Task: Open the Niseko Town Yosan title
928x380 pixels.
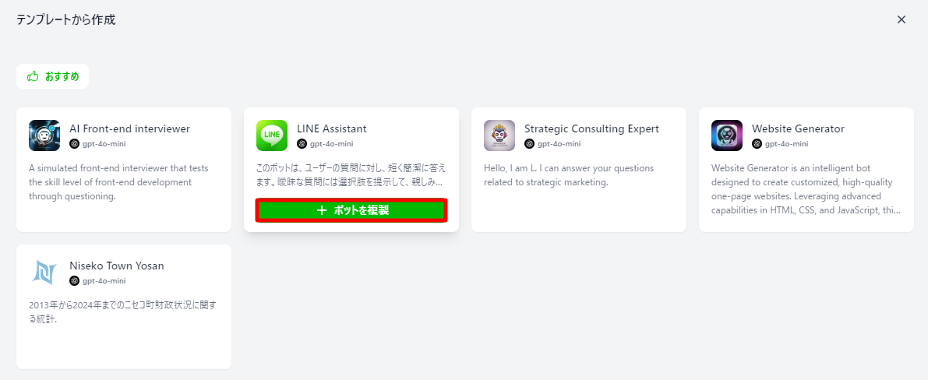Action: coord(117,266)
